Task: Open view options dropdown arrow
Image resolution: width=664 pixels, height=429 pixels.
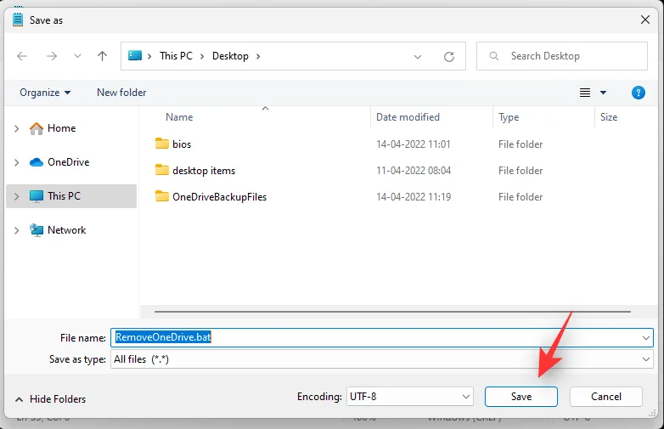Action: (603, 93)
